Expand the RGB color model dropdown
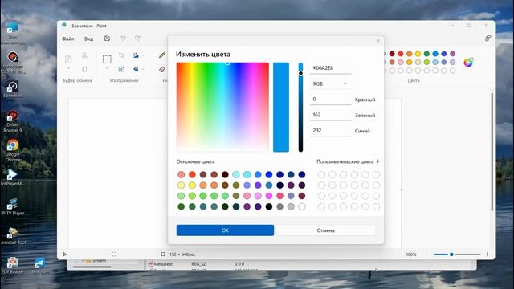514x289 pixels. click(x=330, y=83)
